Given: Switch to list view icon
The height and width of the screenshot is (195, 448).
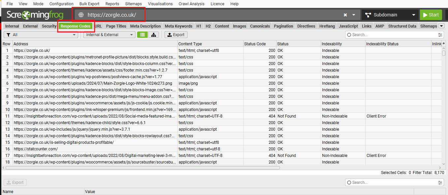Looking at the screenshot, I should coord(142,34).
